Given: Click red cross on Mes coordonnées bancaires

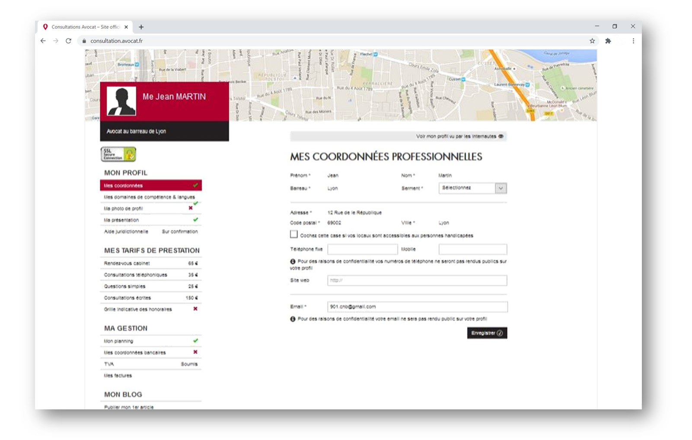Looking at the screenshot, I should pos(195,352).
